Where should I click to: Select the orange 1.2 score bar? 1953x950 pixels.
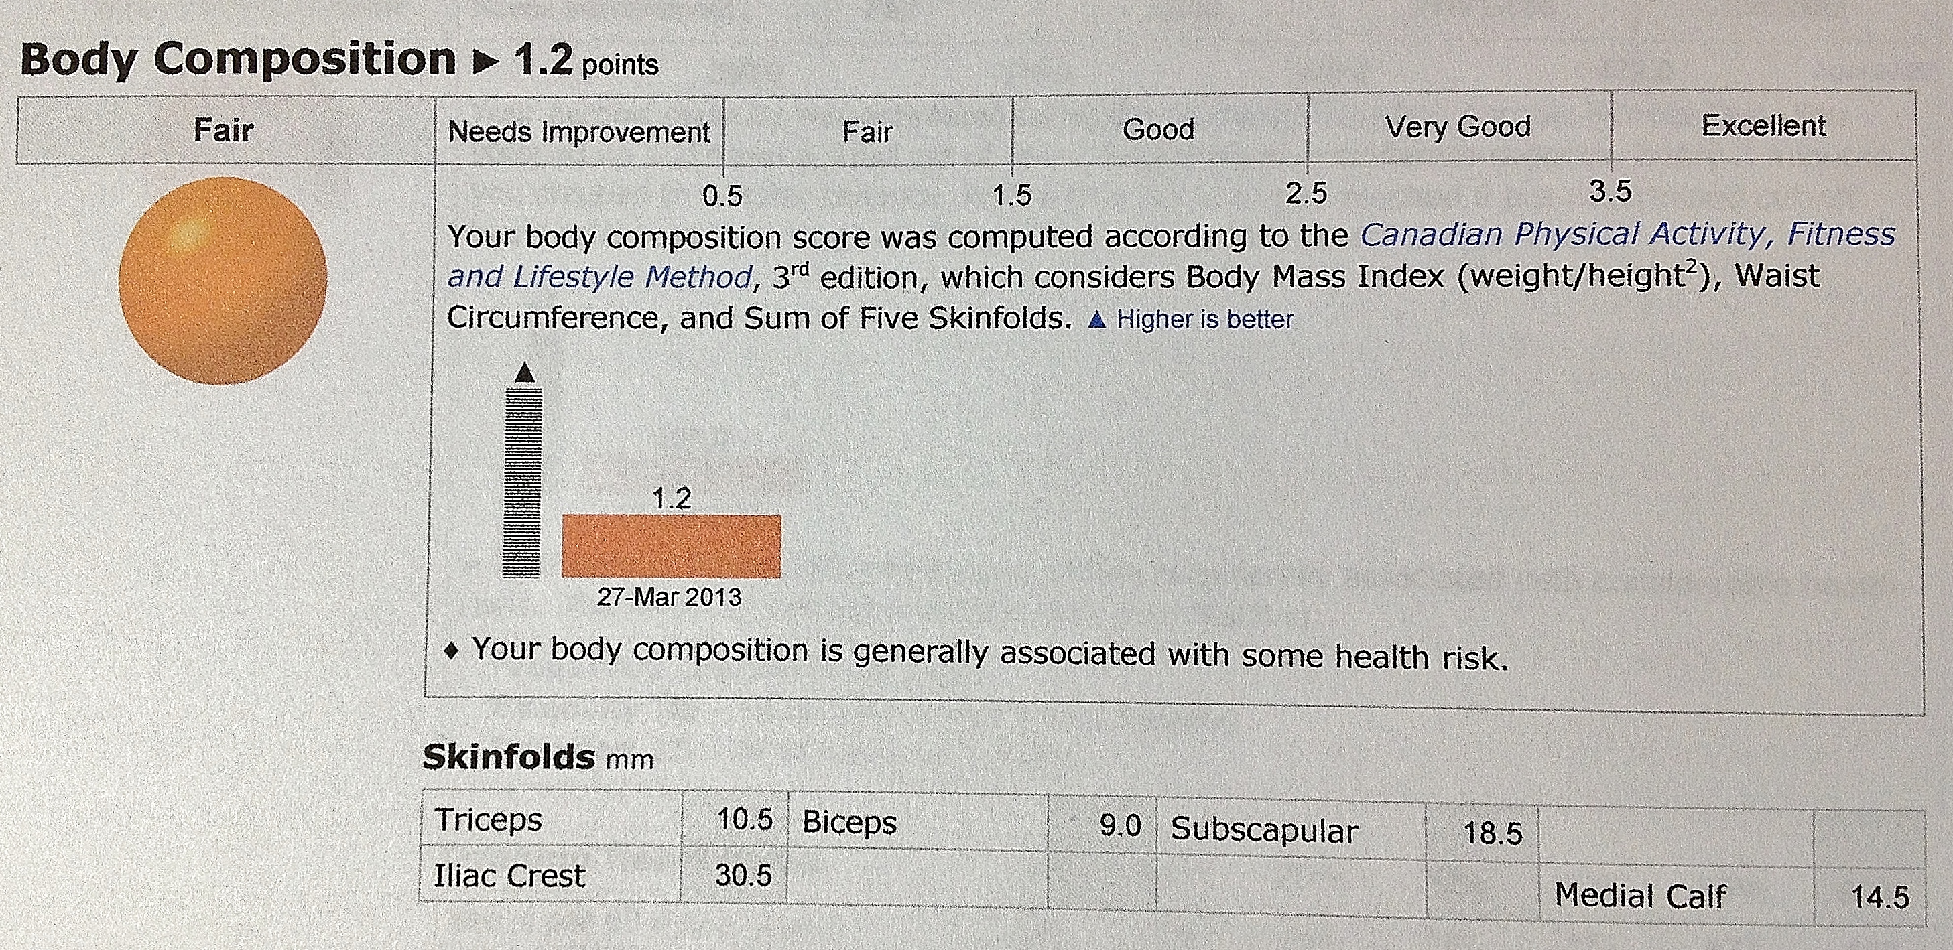(x=671, y=546)
